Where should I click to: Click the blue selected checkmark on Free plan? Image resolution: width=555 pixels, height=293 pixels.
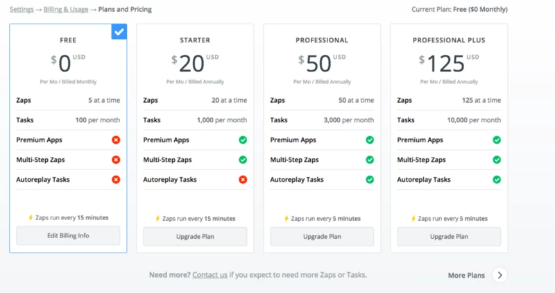point(119,31)
